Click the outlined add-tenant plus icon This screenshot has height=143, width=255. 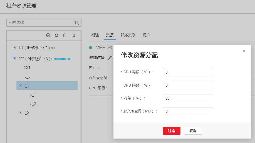(x=48, y=35)
